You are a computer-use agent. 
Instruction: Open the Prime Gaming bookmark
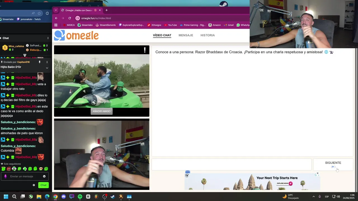(193, 25)
